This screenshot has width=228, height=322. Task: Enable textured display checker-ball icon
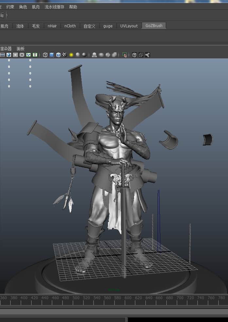click(x=65, y=55)
